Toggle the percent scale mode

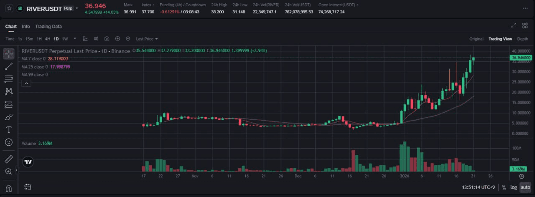[504, 187]
